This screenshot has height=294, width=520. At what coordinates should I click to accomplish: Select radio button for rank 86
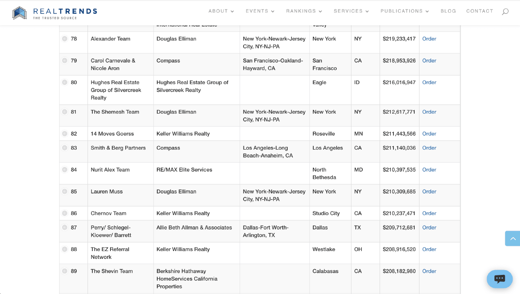(x=65, y=213)
